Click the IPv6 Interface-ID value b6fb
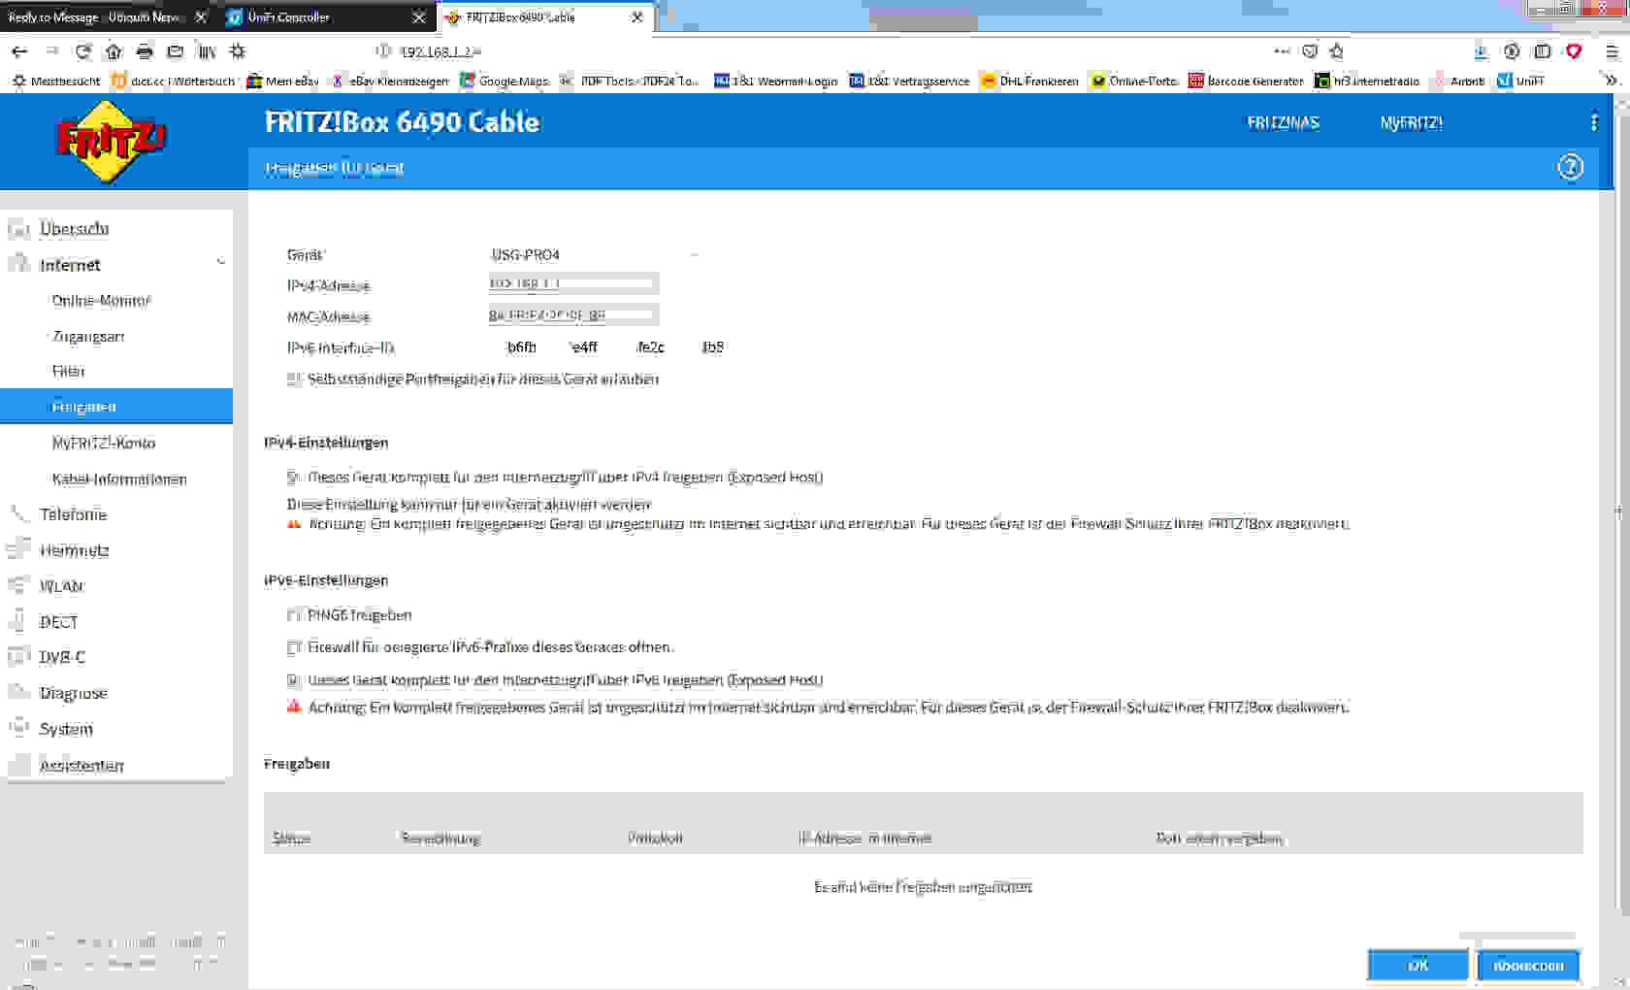This screenshot has width=1630, height=990. (521, 347)
